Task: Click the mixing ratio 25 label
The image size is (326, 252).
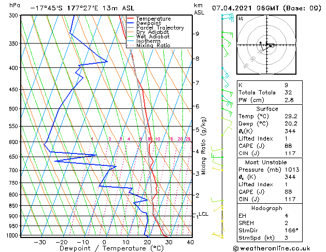Action: point(188,139)
